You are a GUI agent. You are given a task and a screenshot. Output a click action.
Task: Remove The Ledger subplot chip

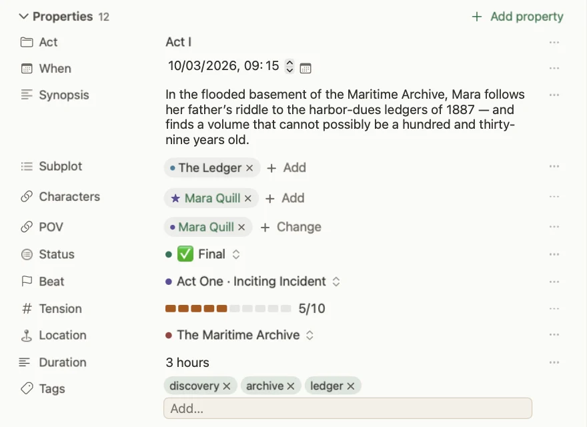pyautogui.click(x=249, y=168)
